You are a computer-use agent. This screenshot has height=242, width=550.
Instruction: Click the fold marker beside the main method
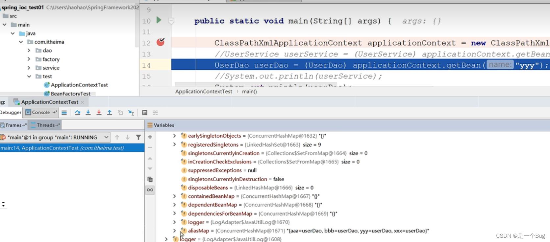171,21
